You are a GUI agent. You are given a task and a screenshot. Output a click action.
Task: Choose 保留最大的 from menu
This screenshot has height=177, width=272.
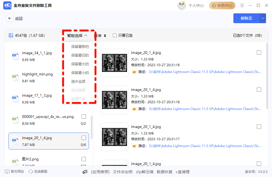click(x=80, y=64)
